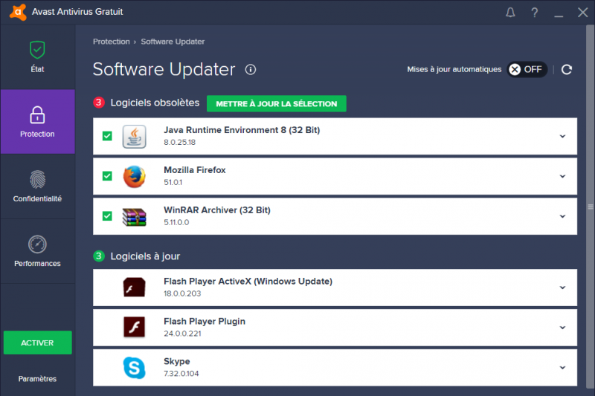Viewport: 595px width, 396px height.
Task: Click the Java Runtime Environment icon
Action: pyautogui.click(x=134, y=136)
